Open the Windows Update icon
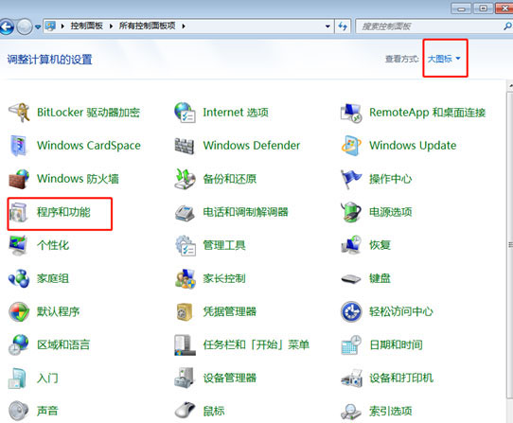The image size is (513, 423). (351, 146)
